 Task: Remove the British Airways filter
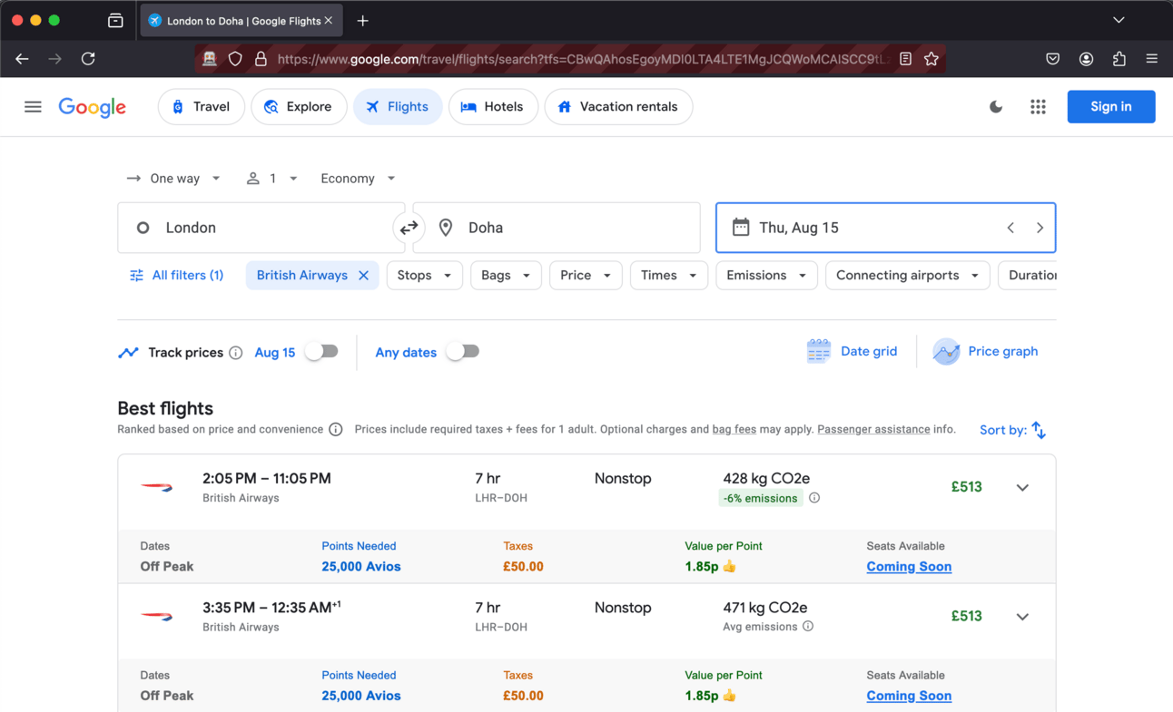coord(363,276)
